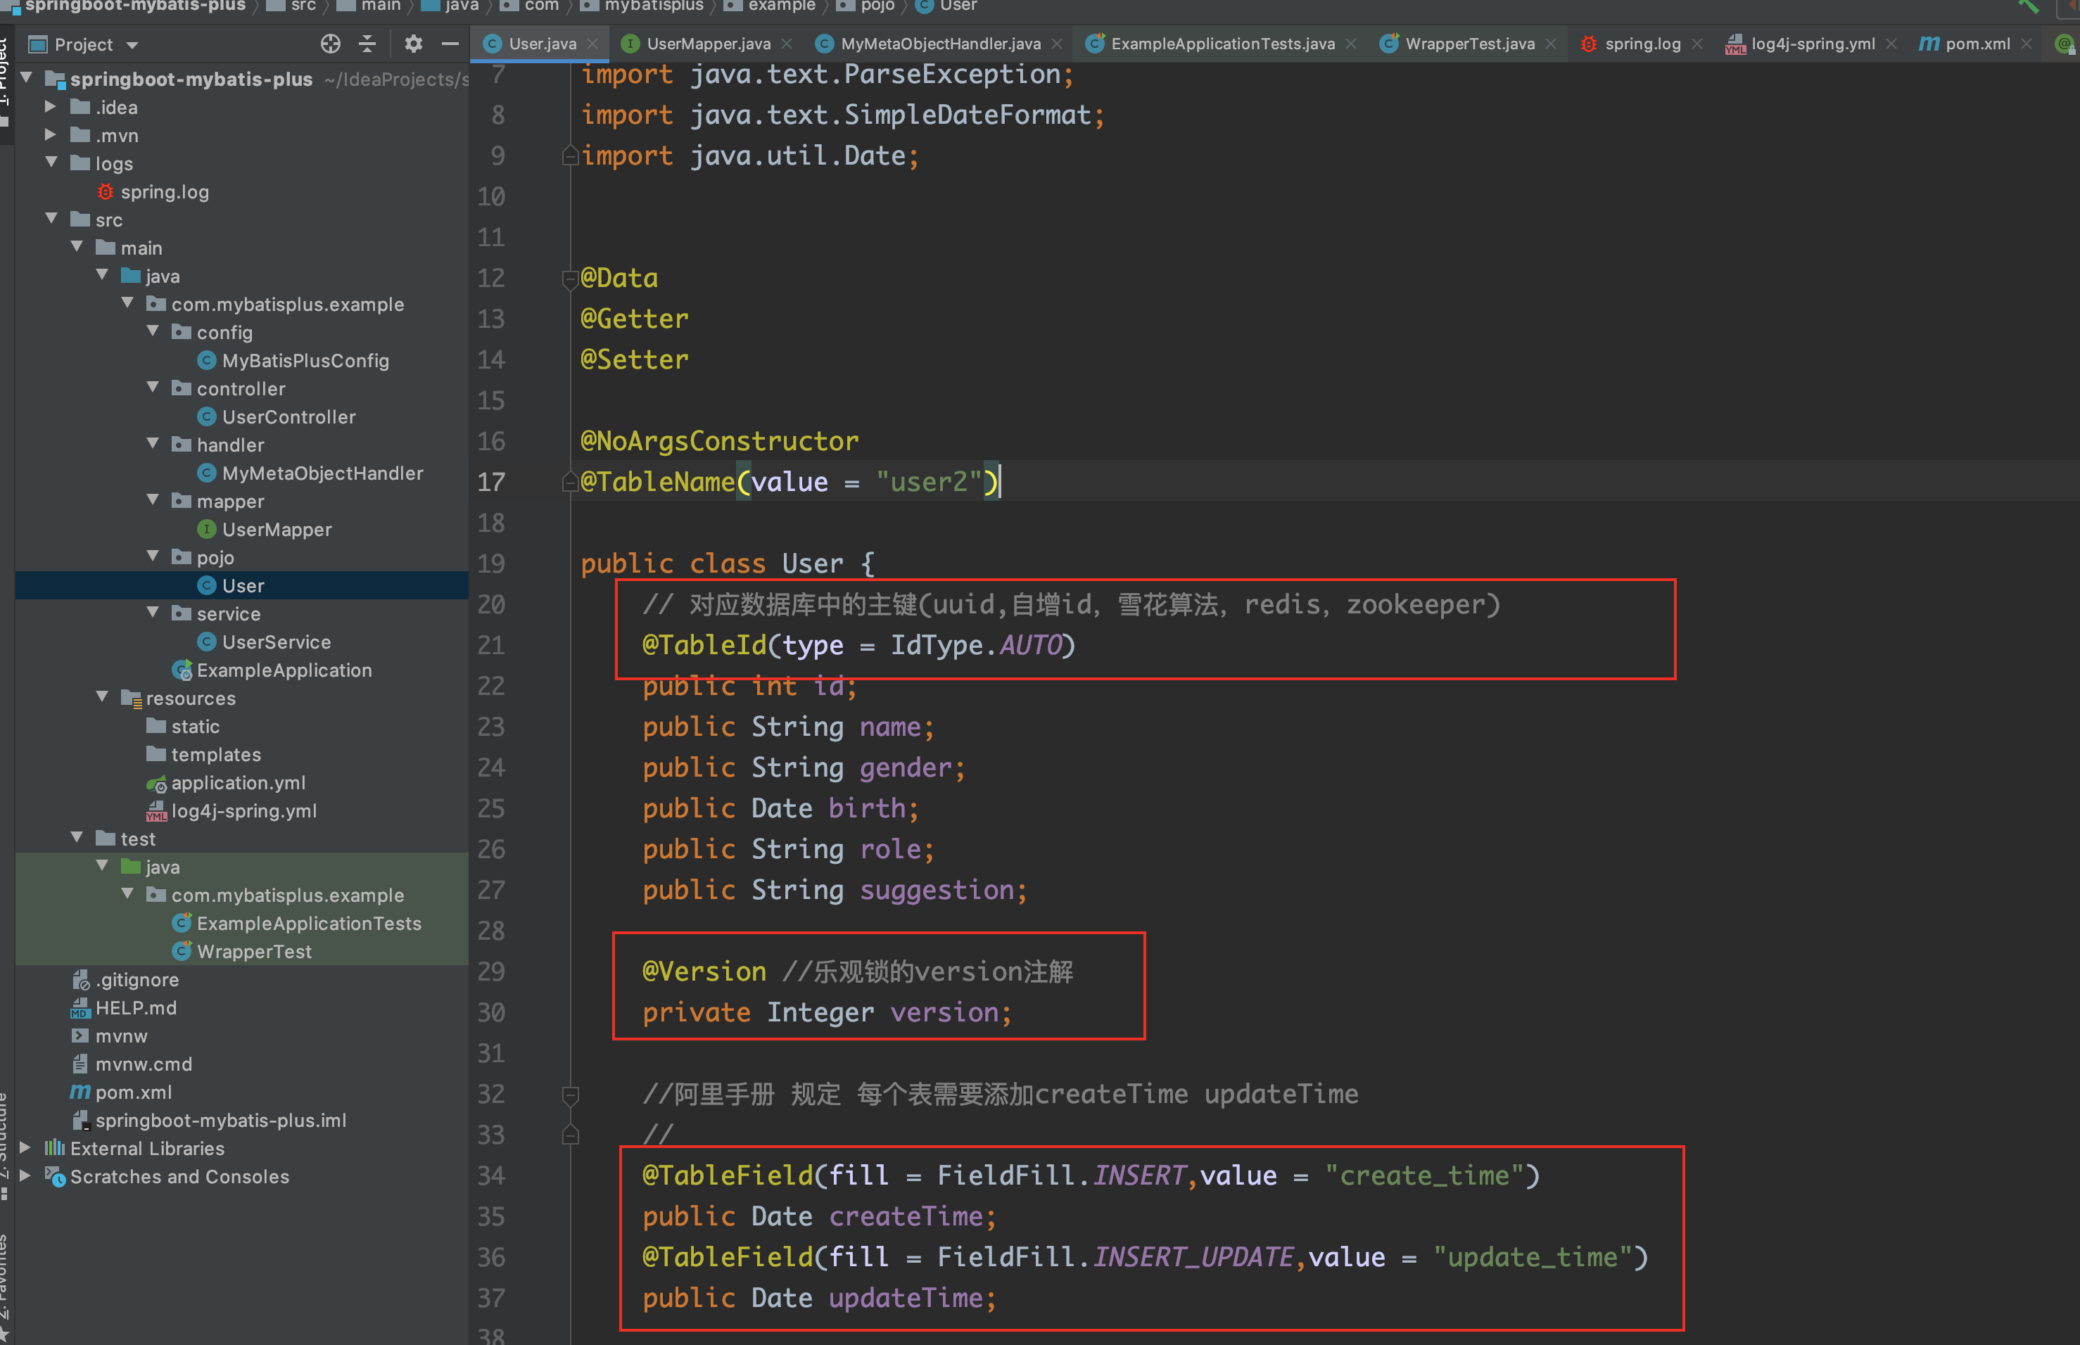This screenshot has width=2080, height=1345.
Task: Switch to the WrapperTest.java tab
Action: tap(1469, 44)
